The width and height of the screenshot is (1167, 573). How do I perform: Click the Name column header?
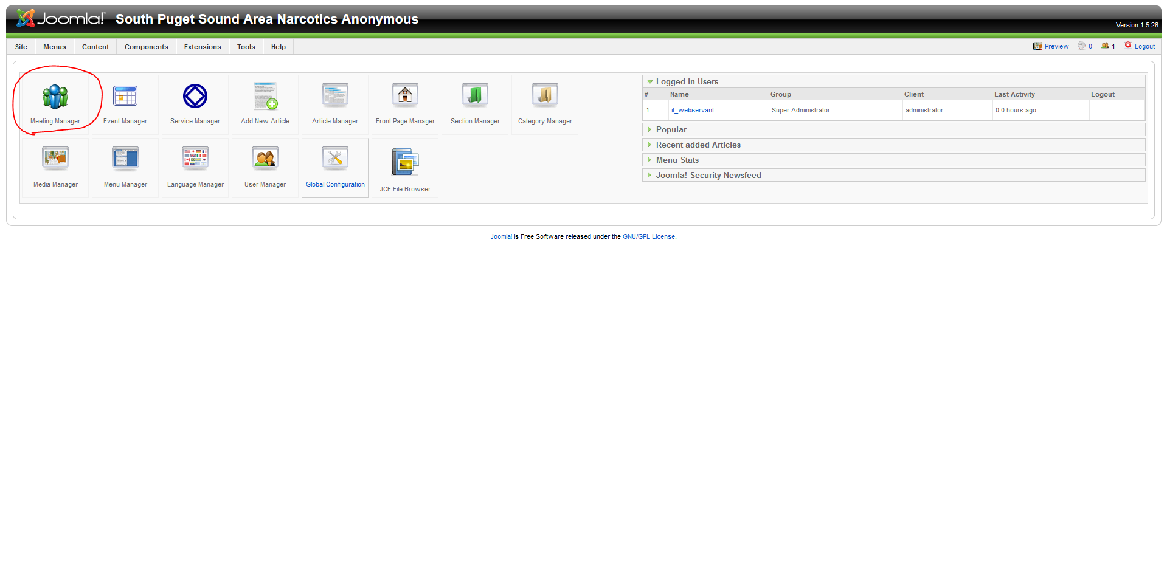coord(679,94)
